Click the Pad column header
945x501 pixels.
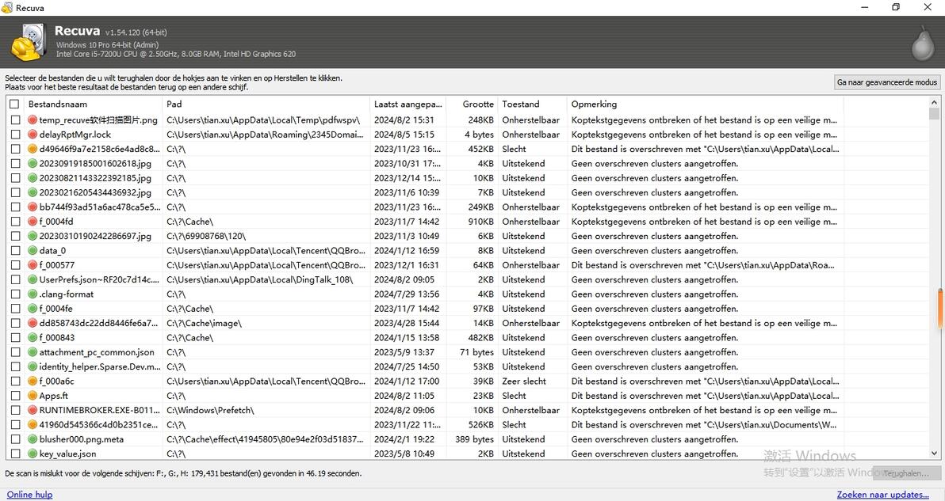coord(266,104)
